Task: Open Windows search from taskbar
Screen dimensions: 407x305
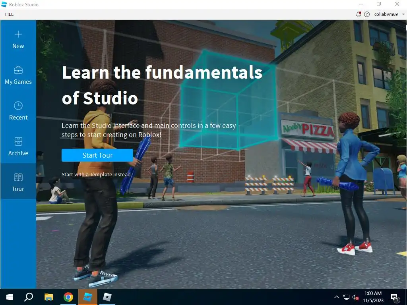Action: click(x=29, y=297)
